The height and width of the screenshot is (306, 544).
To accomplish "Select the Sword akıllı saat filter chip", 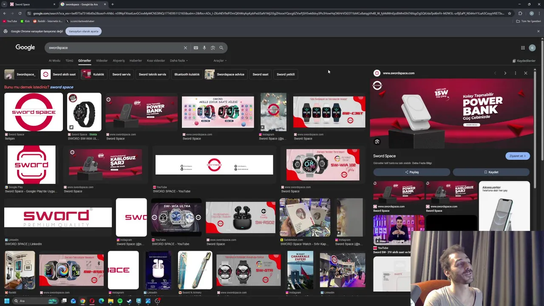I will 59,74.
